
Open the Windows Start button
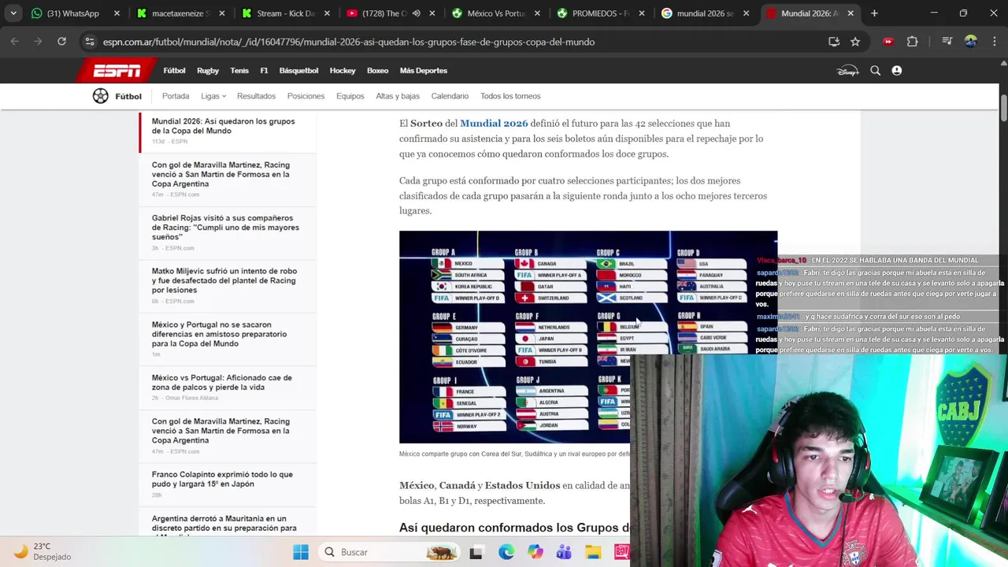(x=301, y=552)
